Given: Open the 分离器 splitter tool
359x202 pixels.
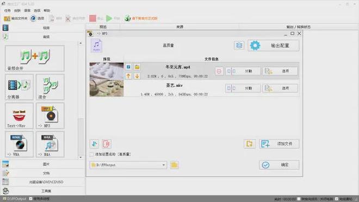Looking at the screenshot, I should pos(19,87).
